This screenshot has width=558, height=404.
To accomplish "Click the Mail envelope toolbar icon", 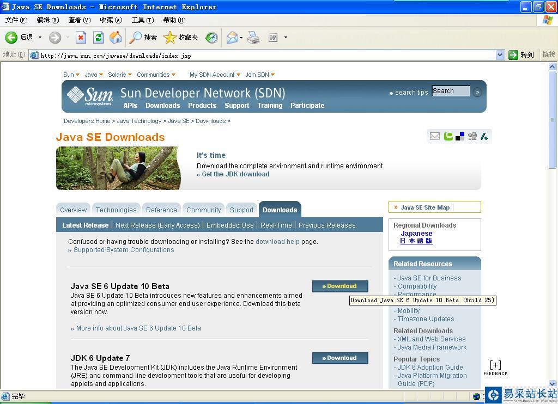I will pos(232,38).
